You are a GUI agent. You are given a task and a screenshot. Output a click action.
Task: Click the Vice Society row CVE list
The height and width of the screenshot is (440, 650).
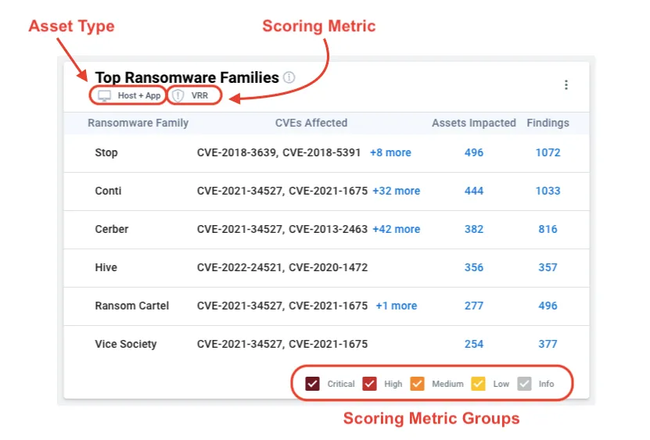click(x=282, y=345)
